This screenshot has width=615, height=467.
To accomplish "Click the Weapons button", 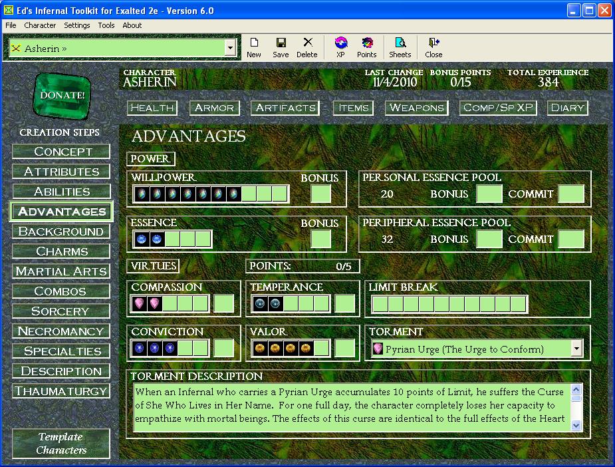I will [x=416, y=108].
